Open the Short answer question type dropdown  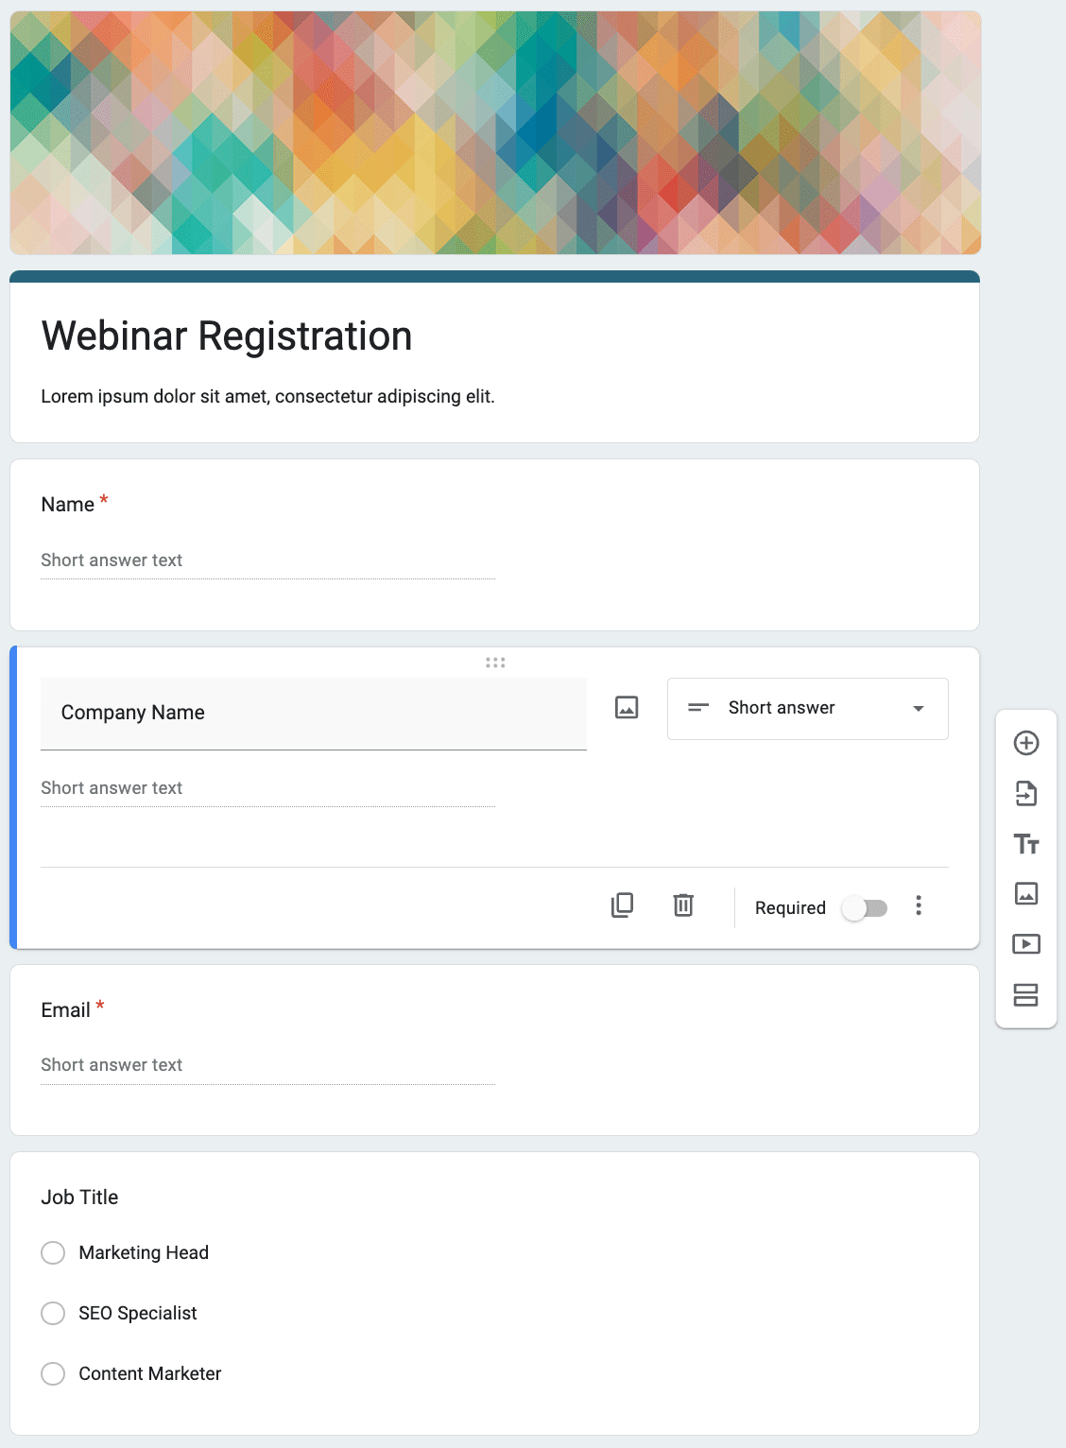coord(807,709)
